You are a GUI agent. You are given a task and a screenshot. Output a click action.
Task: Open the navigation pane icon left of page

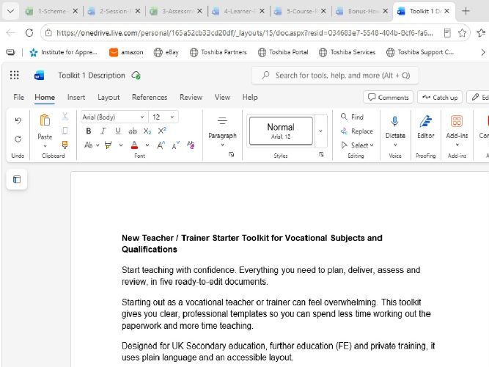tap(17, 179)
